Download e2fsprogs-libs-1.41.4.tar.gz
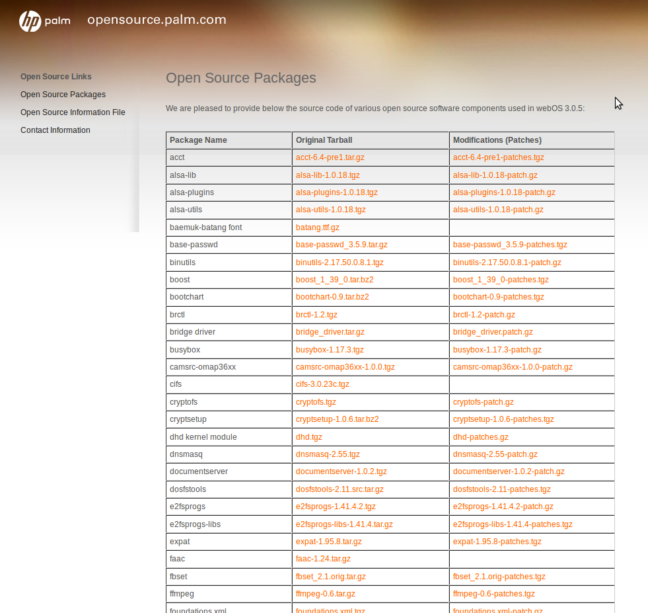The height and width of the screenshot is (613, 648). (x=344, y=524)
